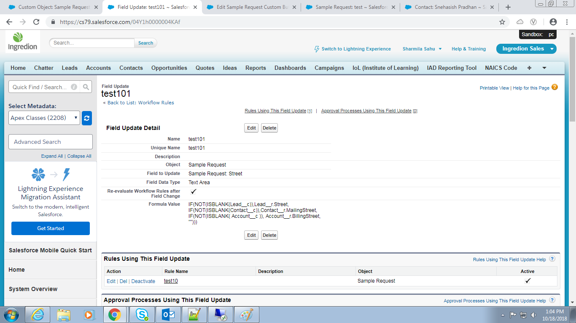Open the Ingredion Sales app menu
The width and height of the screenshot is (576, 323).
[526, 49]
